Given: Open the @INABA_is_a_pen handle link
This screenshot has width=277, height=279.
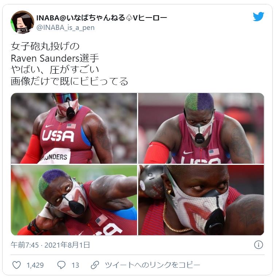Looking at the screenshot, I should [66, 28].
